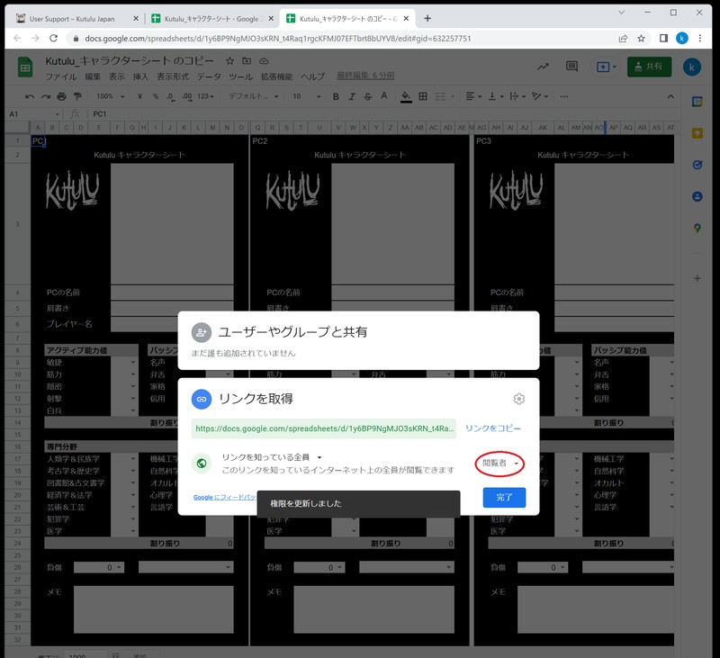
Task: Click the name box showing A1
Action: coord(34,114)
